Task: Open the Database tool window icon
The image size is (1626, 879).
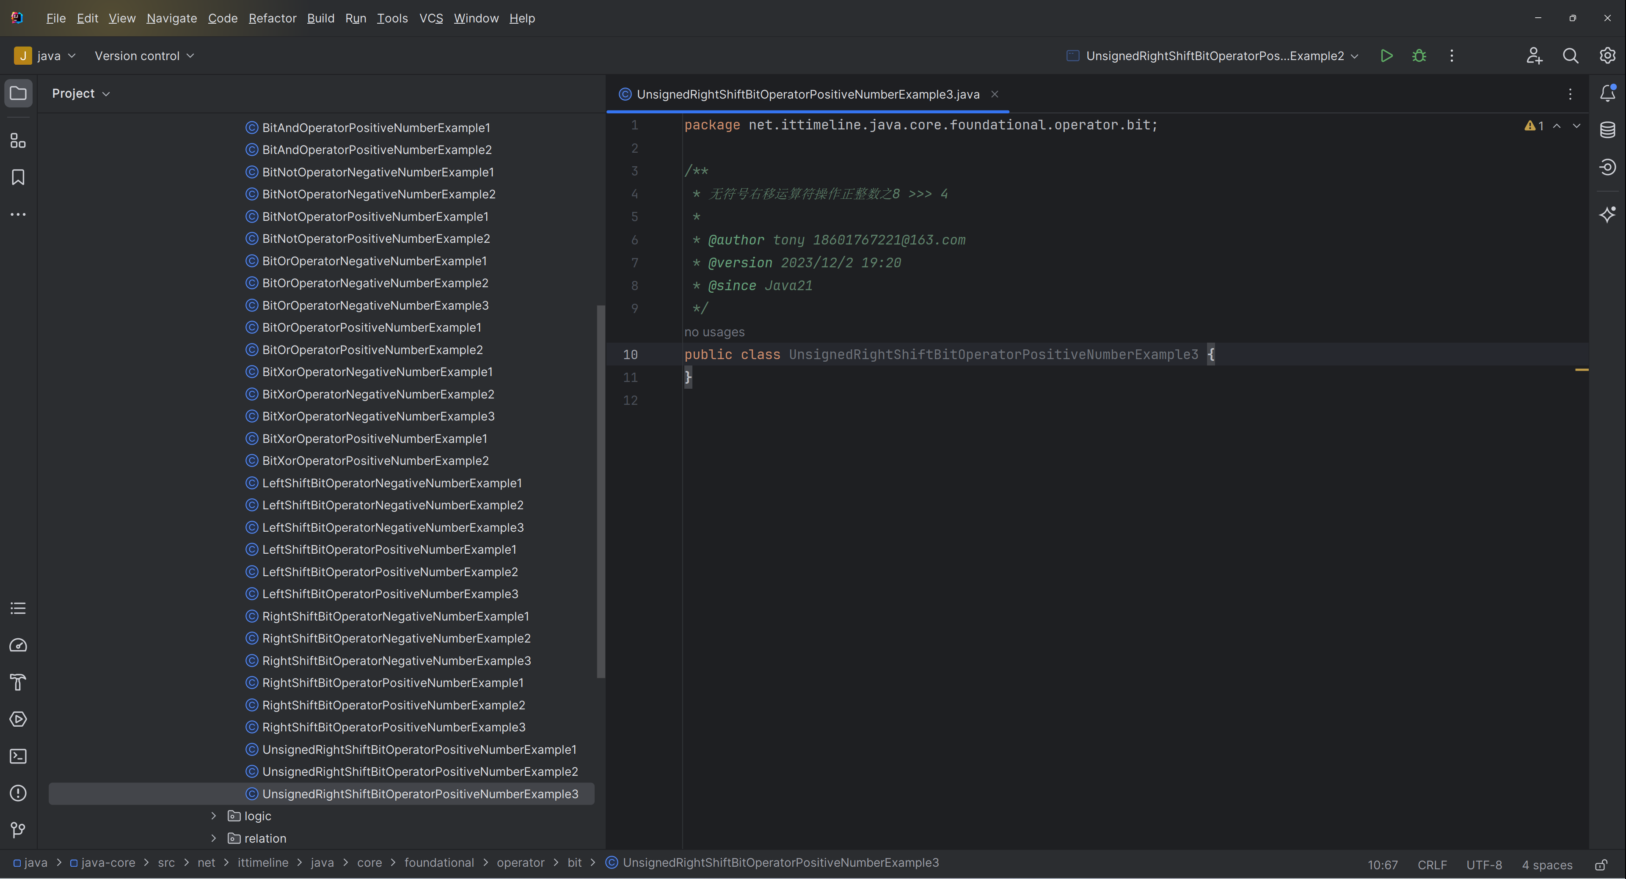Action: click(1607, 130)
